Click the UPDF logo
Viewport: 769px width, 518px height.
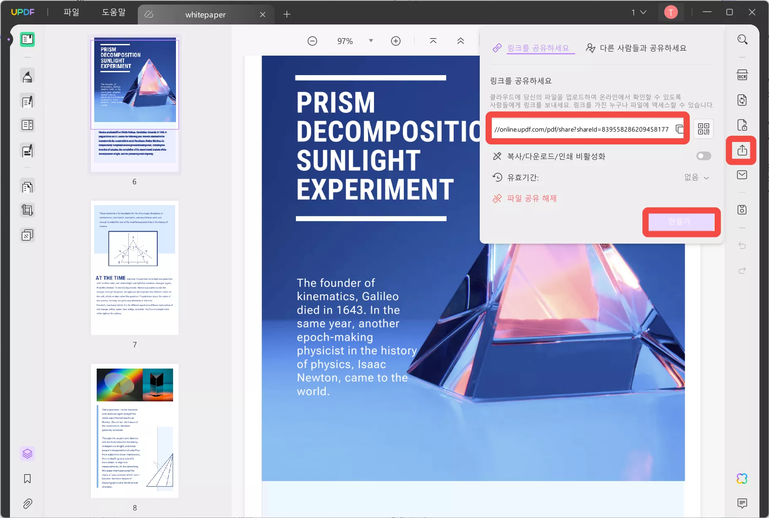(23, 12)
